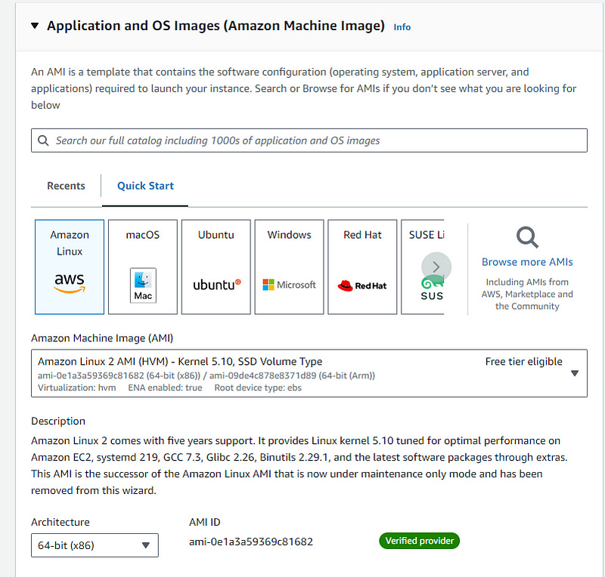605x577 pixels.
Task: Click the Mac Finder icon
Action: (x=143, y=285)
